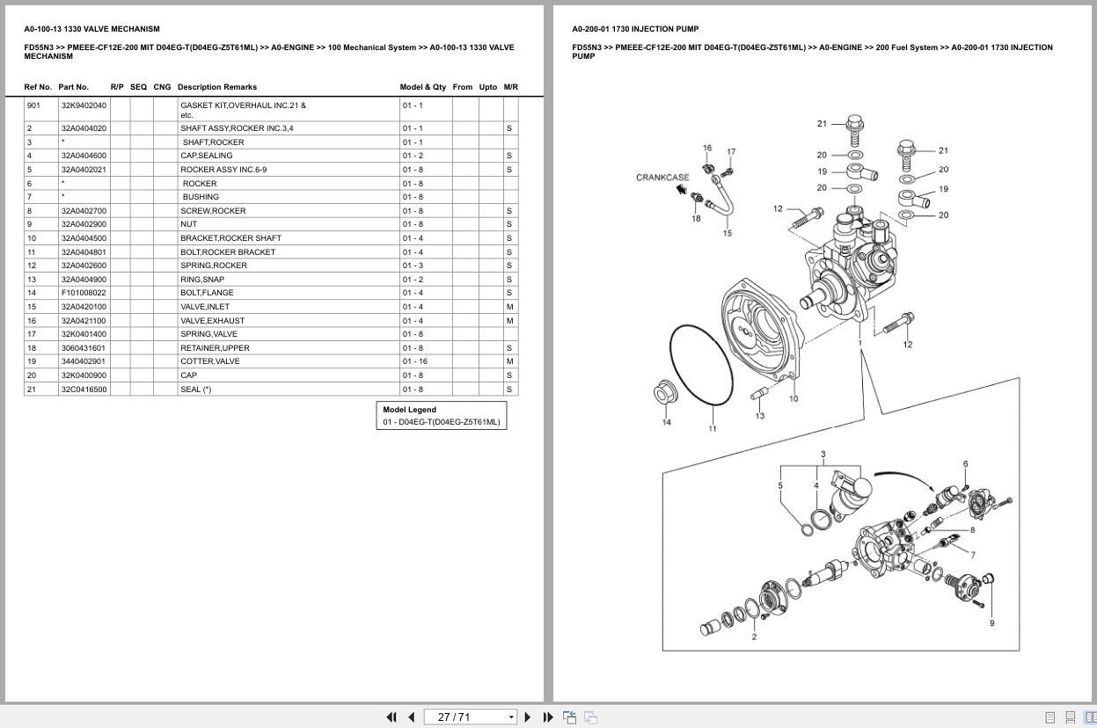Viewport: 1097px width, 728px height.
Task: Click the Model & Qty column header
Action: (x=423, y=87)
